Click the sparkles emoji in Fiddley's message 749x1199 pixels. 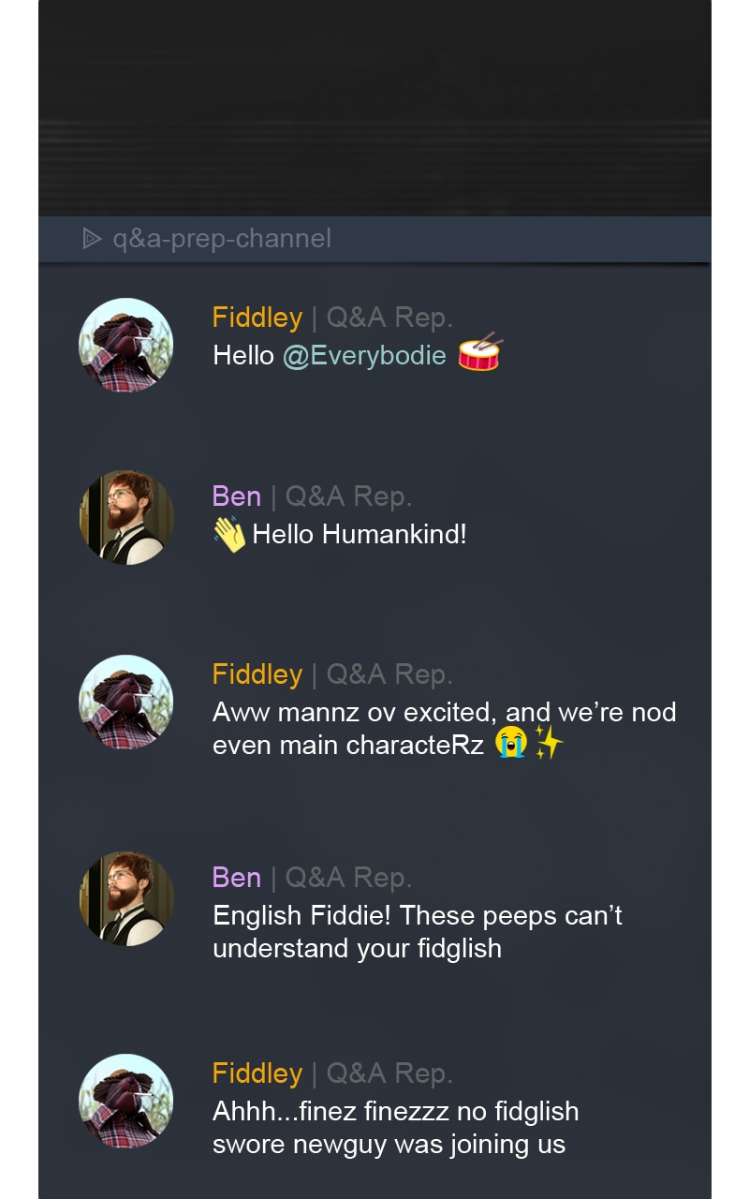550,745
